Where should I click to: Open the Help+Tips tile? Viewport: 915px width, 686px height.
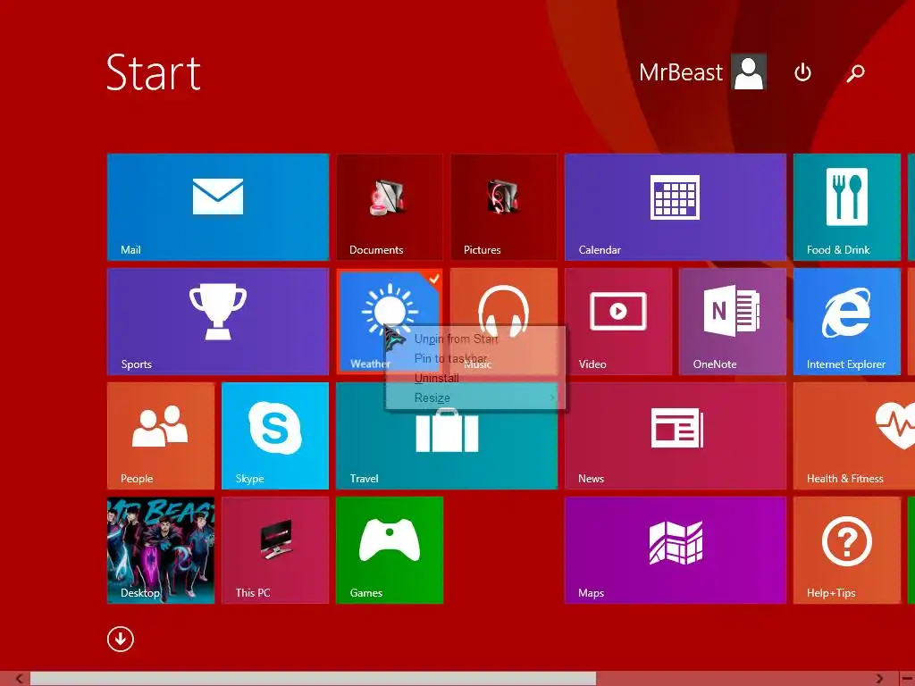(847, 549)
